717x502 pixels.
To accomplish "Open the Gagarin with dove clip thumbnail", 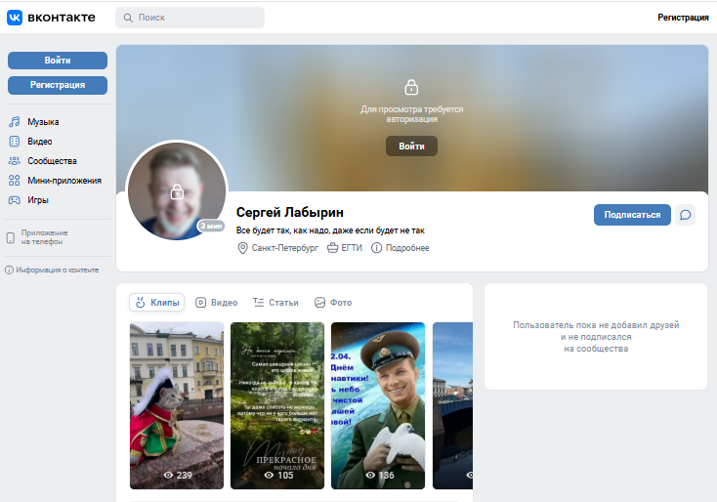I will click(378, 405).
